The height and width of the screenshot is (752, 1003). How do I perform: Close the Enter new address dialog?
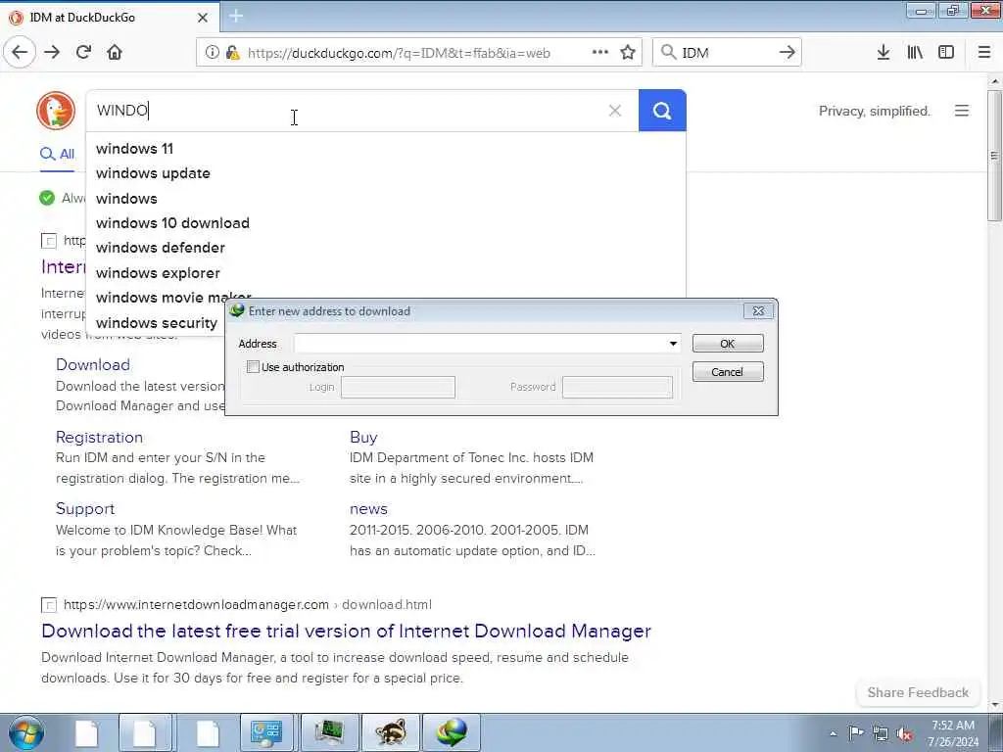pyautogui.click(x=758, y=310)
